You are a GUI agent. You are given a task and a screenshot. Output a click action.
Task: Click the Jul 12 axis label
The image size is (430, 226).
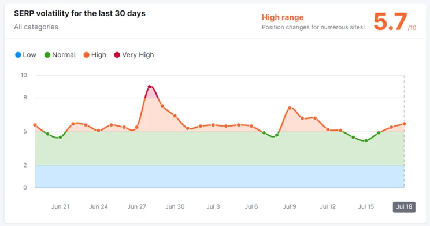[x=328, y=206]
